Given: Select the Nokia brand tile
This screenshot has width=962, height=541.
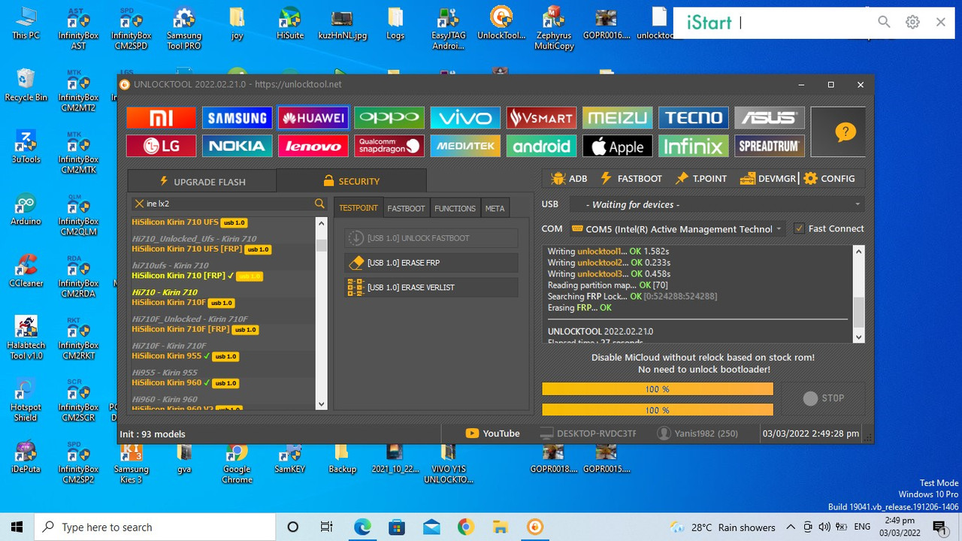Looking at the screenshot, I should coord(237,146).
